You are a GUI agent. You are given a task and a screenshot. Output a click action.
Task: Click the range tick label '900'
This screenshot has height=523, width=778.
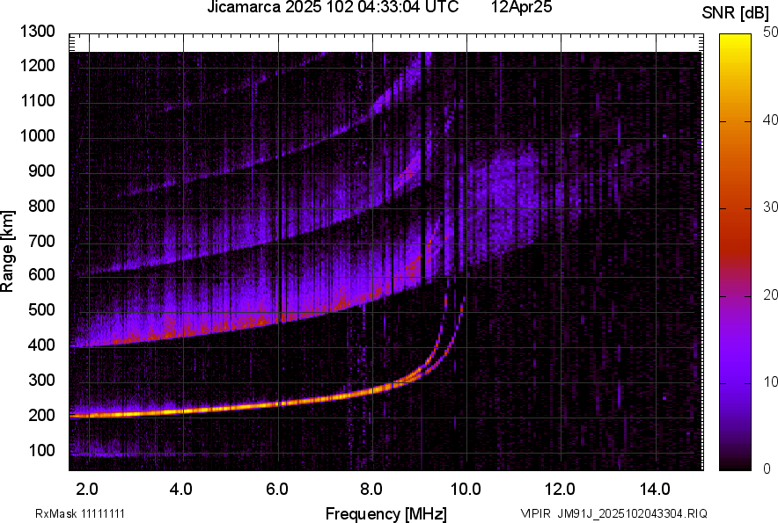pyautogui.click(x=41, y=171)
